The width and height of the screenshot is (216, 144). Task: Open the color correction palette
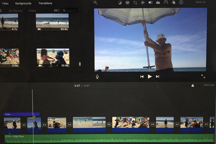pyautogui.click(x=127, y=2)
